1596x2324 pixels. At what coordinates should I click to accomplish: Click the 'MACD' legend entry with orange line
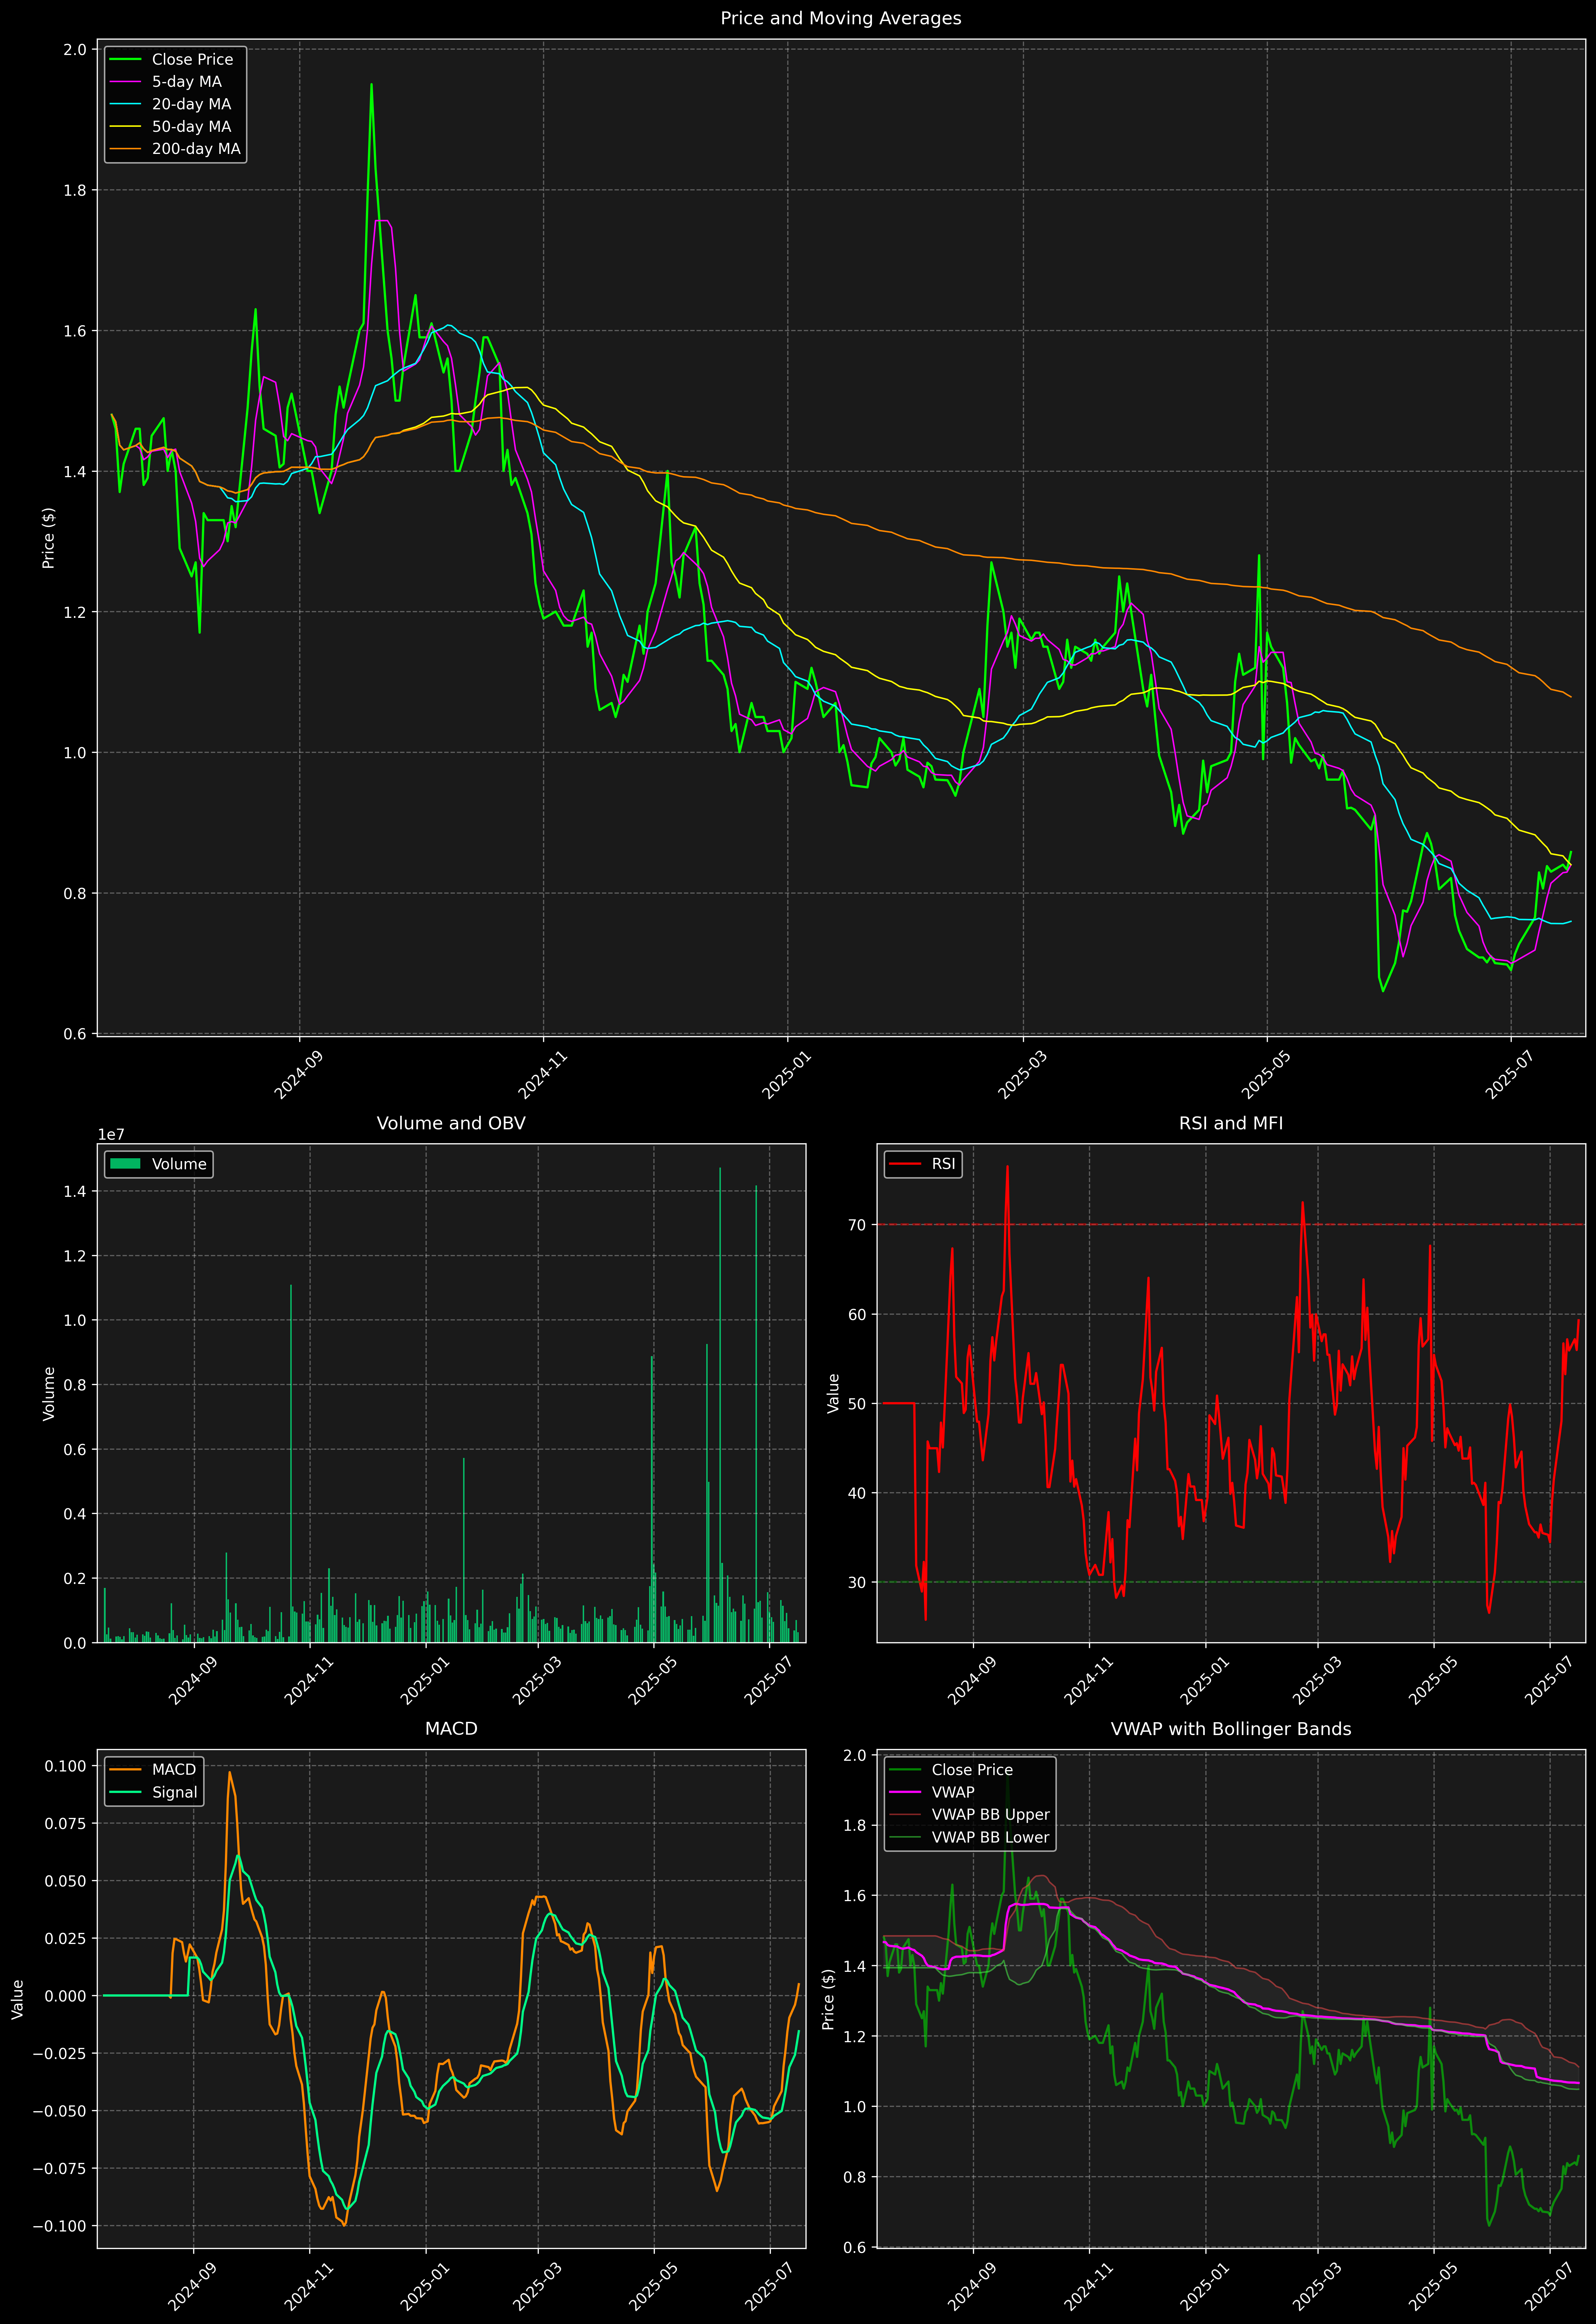(x=152, y=1770)
